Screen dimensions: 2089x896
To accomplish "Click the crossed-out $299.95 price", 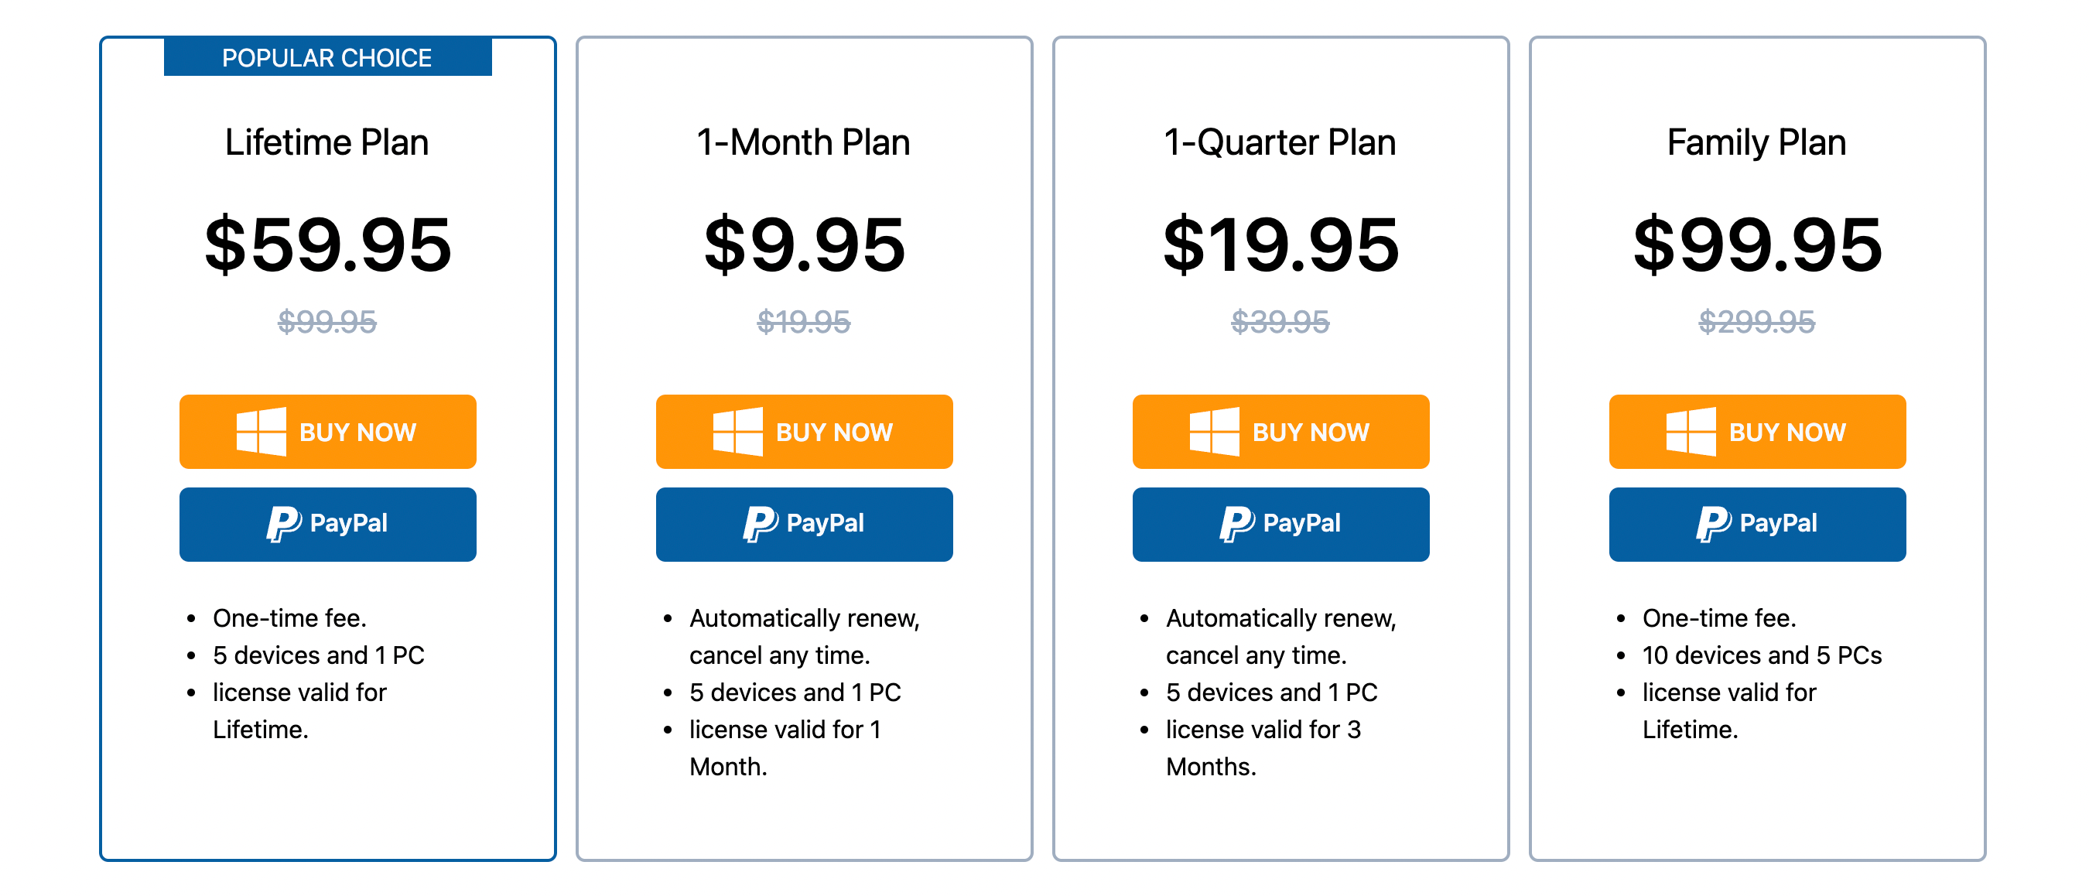I will tap(1756, 322).
